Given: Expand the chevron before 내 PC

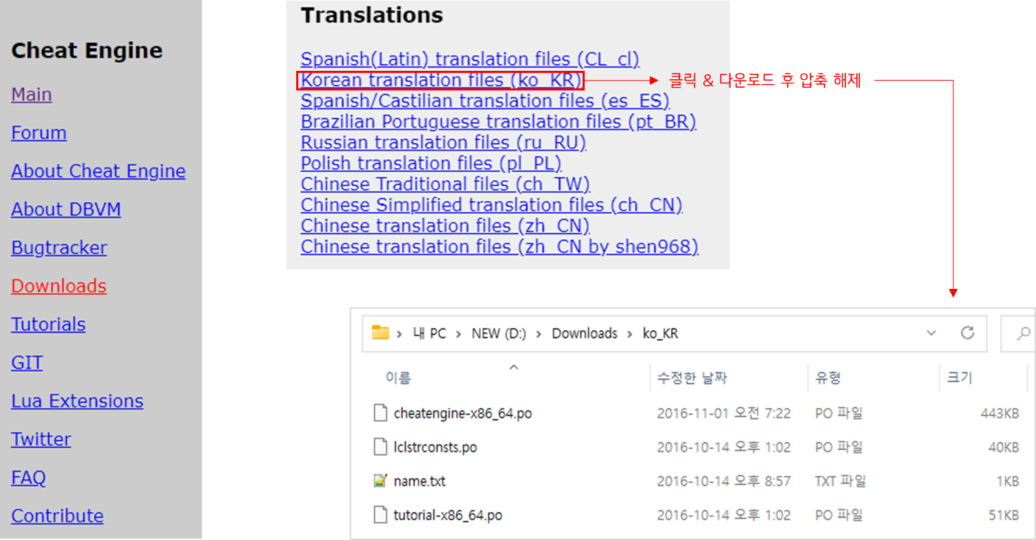Looking at the screenshot, I should [399, 334].
